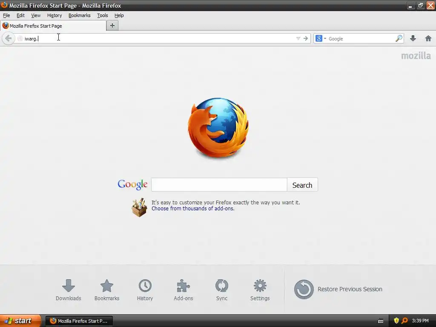This screenshot has width=436, height=327.
Task: Click Firefox taskbar button
Action: pyautogui.click(x=79, y=321)
